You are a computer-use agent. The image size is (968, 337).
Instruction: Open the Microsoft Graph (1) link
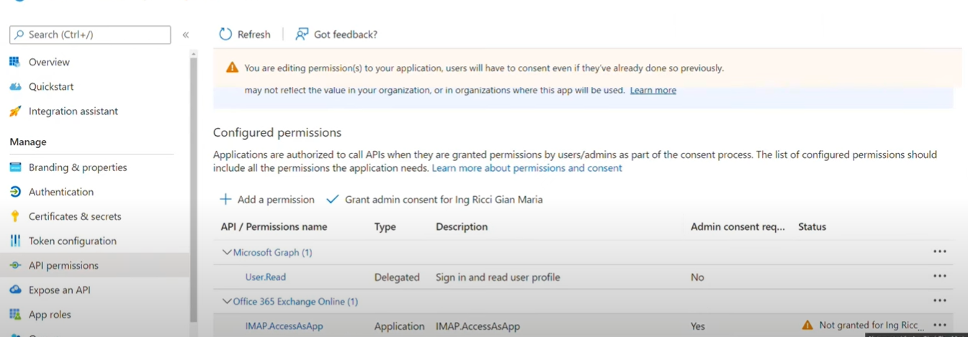point(272,252)
